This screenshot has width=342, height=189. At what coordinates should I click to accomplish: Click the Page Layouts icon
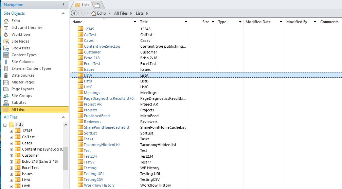point(6,89)
